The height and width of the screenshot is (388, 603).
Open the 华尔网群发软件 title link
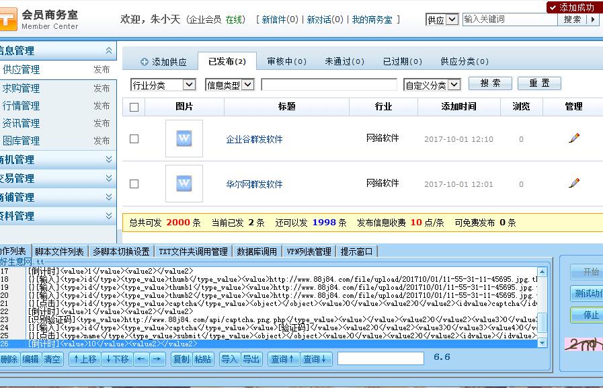coord(254,184)
